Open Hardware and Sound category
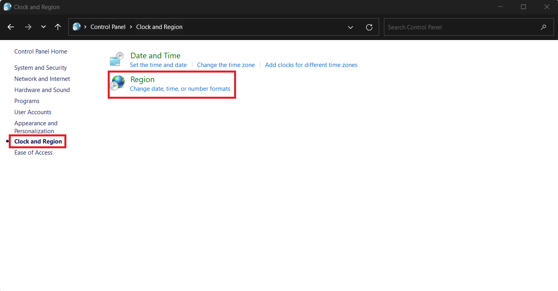Screen dimensions: 558x291 pos(42,90)
